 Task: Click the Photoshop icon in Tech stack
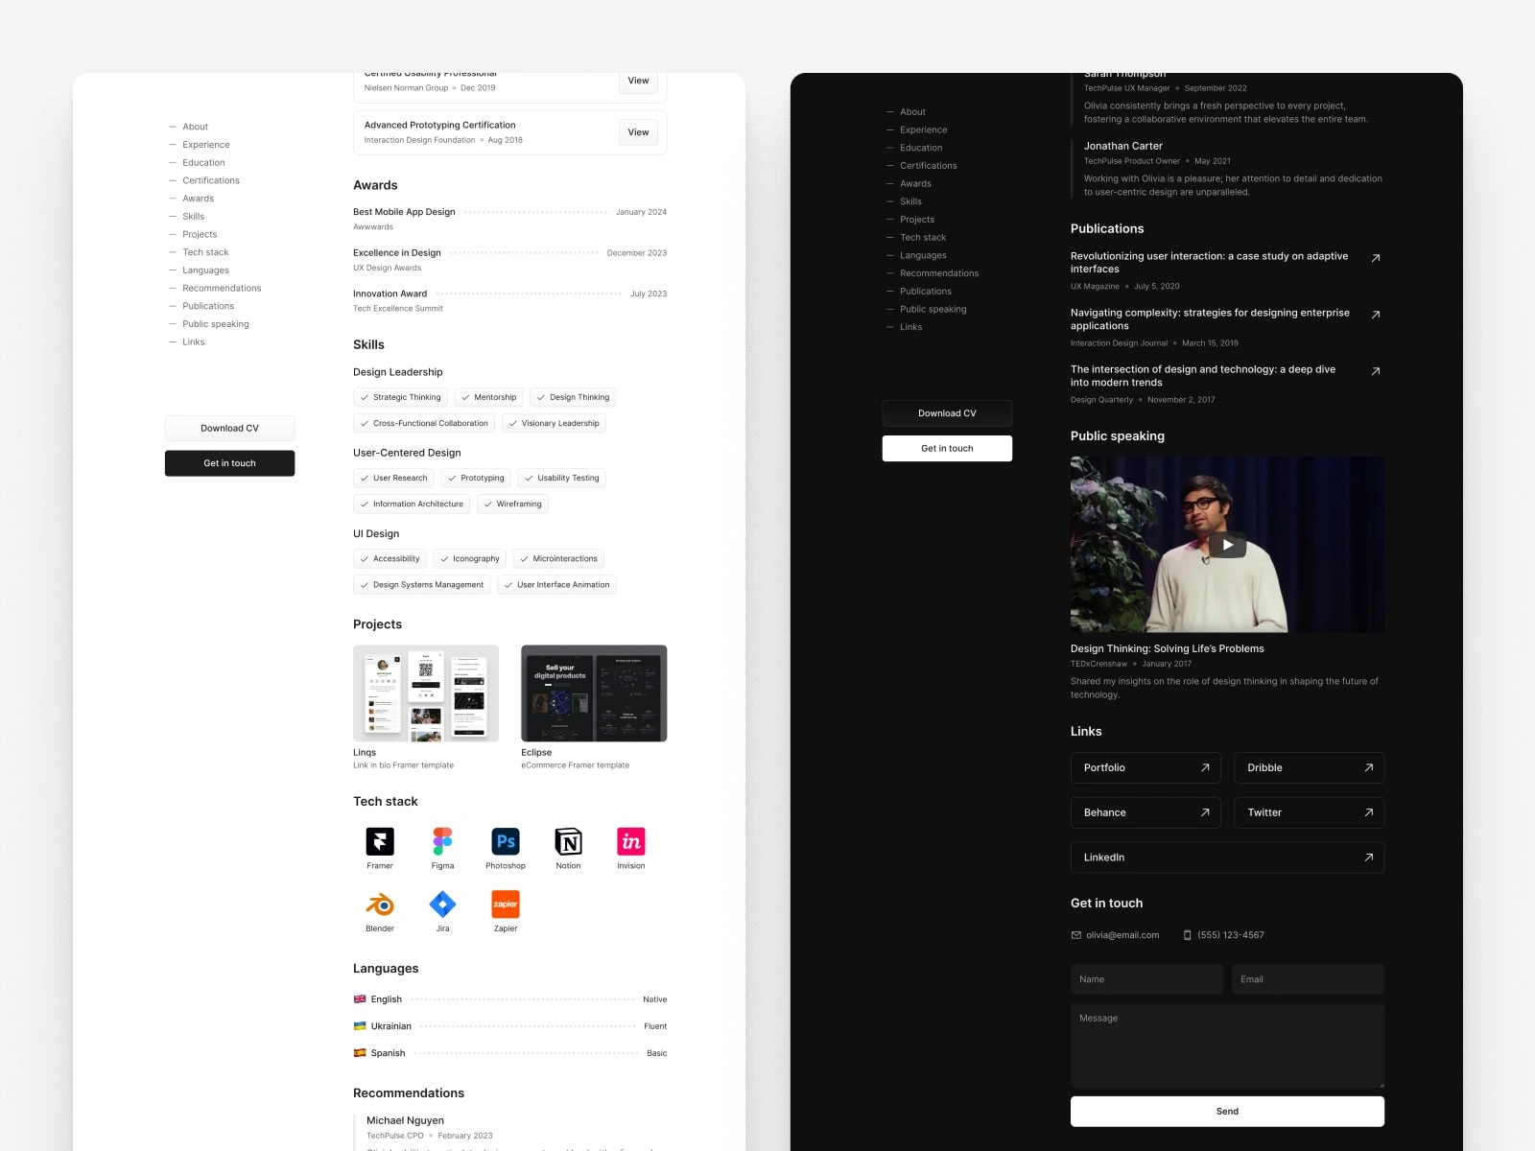pyautogui.click(x=506, y=841)
